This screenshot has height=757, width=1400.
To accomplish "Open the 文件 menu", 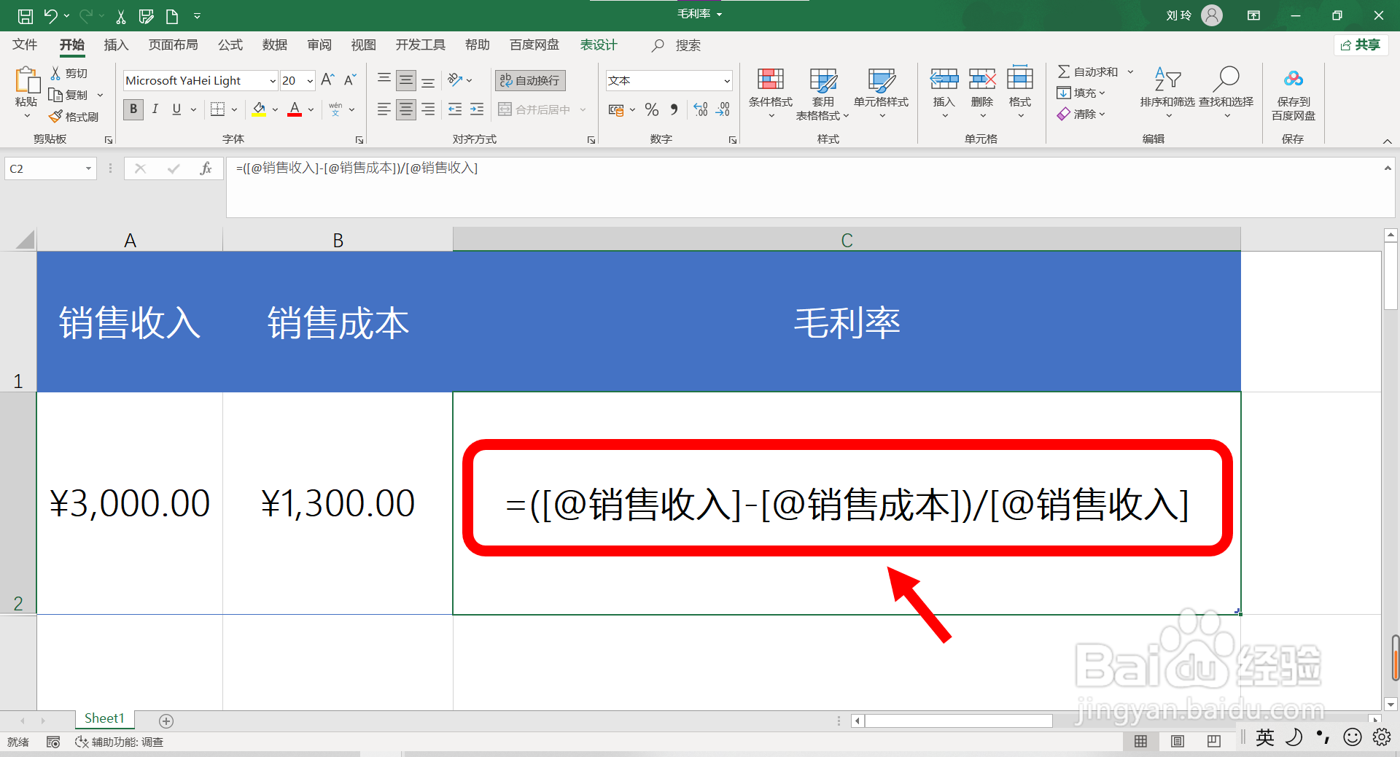I will coord(25,45).
